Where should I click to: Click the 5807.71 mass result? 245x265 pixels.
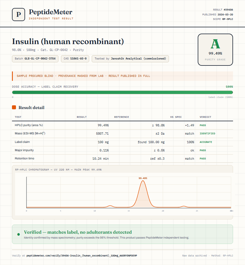[x=102, y=133]
